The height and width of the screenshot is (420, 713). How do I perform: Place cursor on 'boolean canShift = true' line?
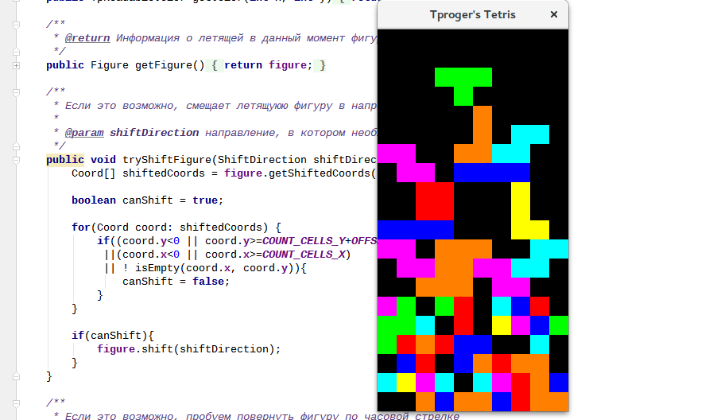[147, 200]
